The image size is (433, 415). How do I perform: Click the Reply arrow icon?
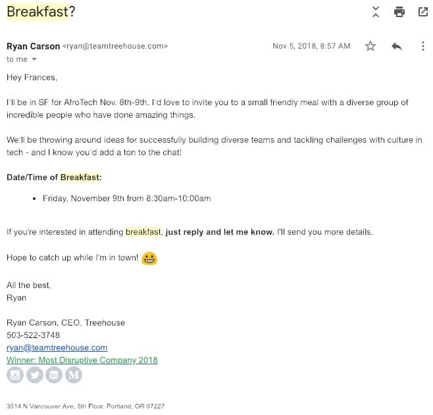pyautogui.click(x=396, y=46)
